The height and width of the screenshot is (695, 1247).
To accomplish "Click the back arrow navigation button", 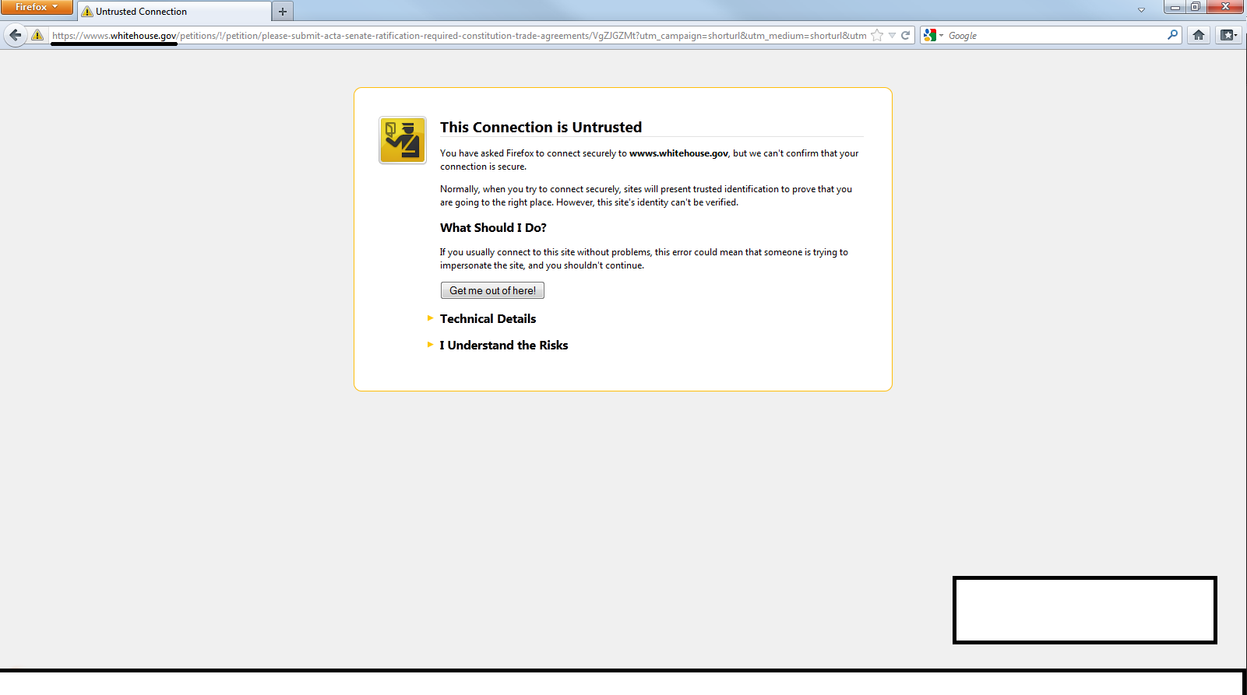I will click(16, 35).
